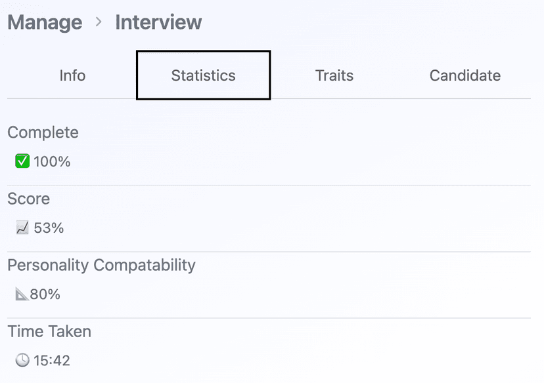Select the Time Taken row
The height and width of the screenshot is (383, 544).
tap(49, 332)
